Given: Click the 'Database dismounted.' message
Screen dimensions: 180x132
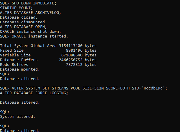Looking at the screenshot, I should (23, 22).
